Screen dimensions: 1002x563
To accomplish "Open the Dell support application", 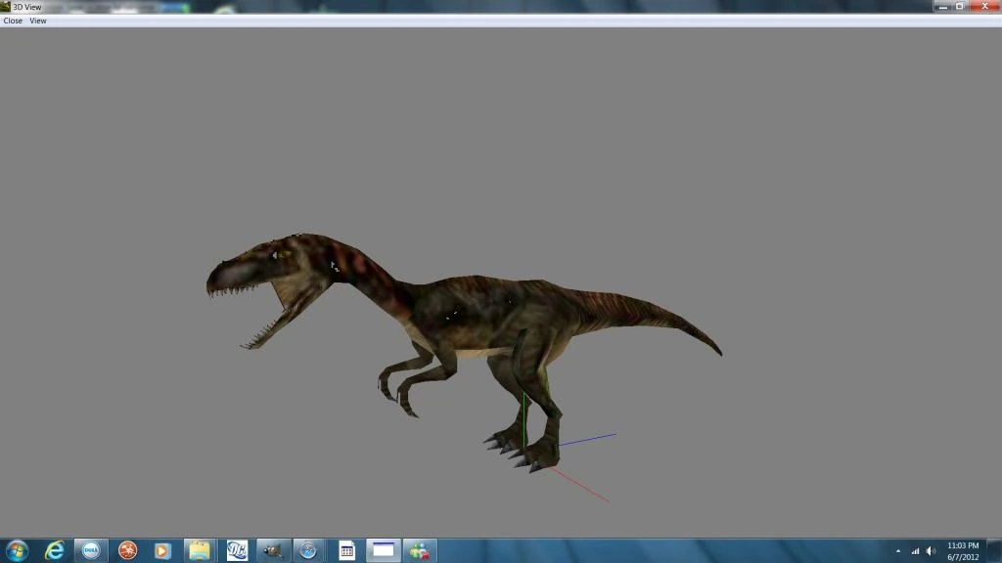I will [x=89, y=550].
